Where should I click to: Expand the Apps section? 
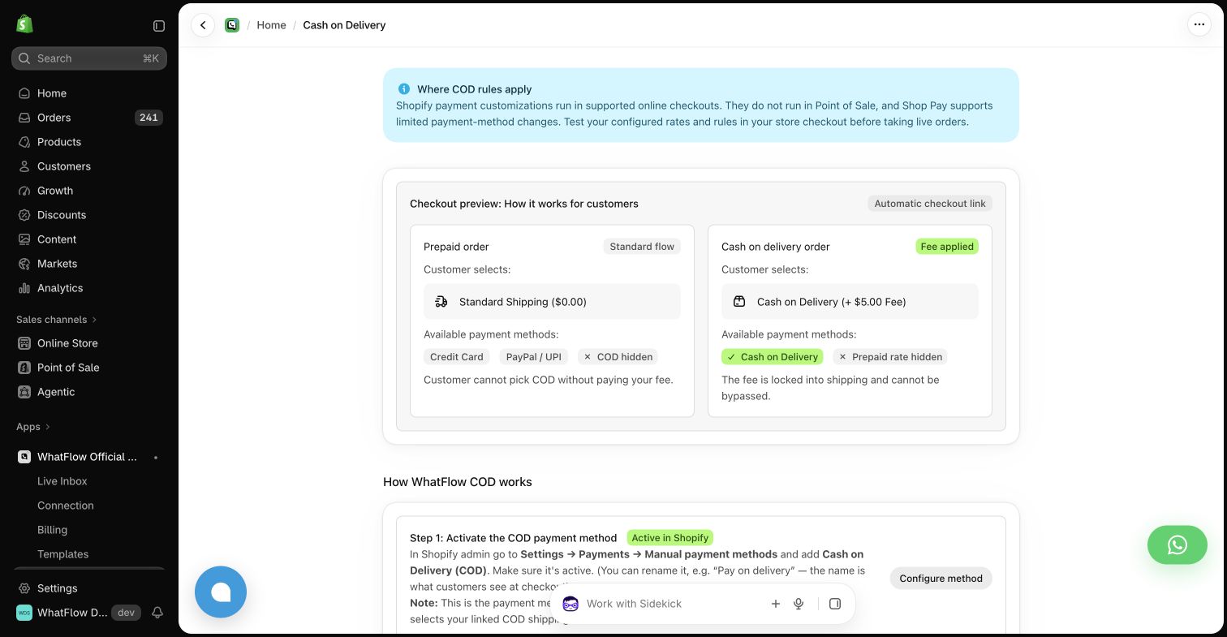(x=33, y=427)
